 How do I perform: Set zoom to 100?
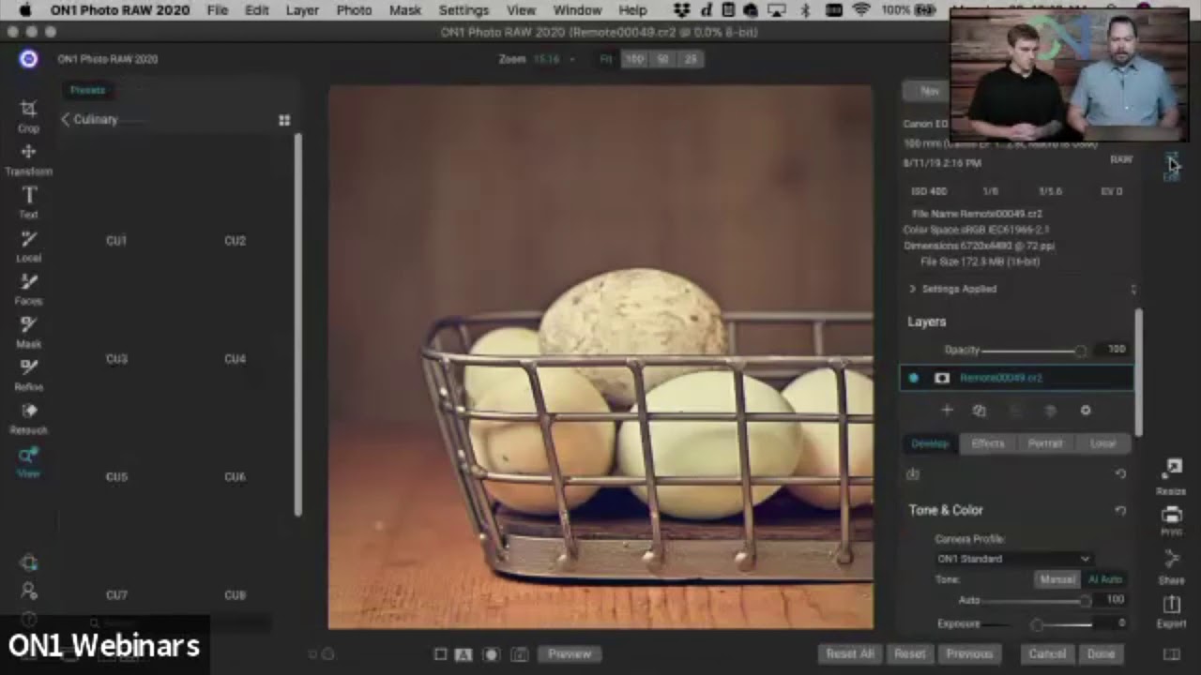[635, 59]
